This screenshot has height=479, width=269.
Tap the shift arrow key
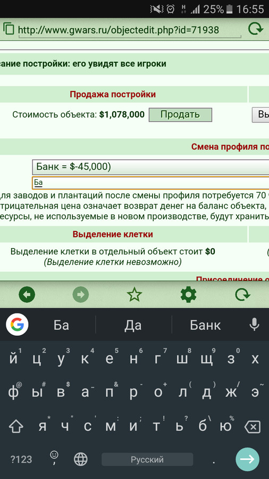[x=16, y=427]
